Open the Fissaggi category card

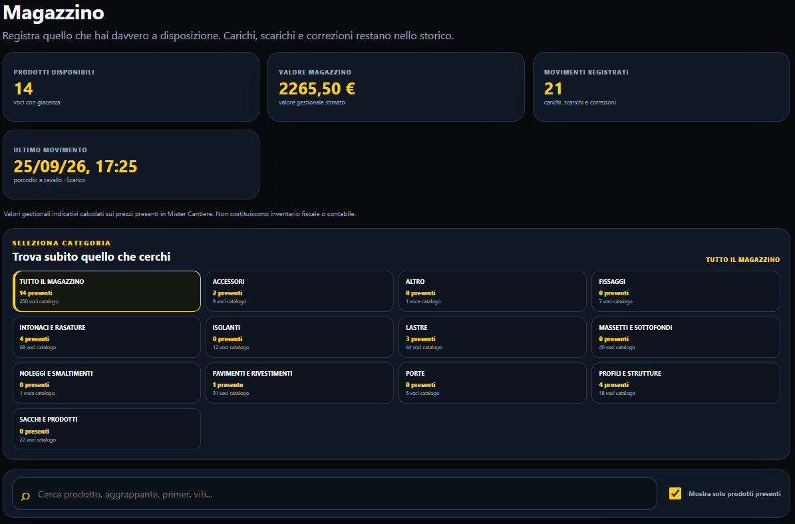point(685,291)
